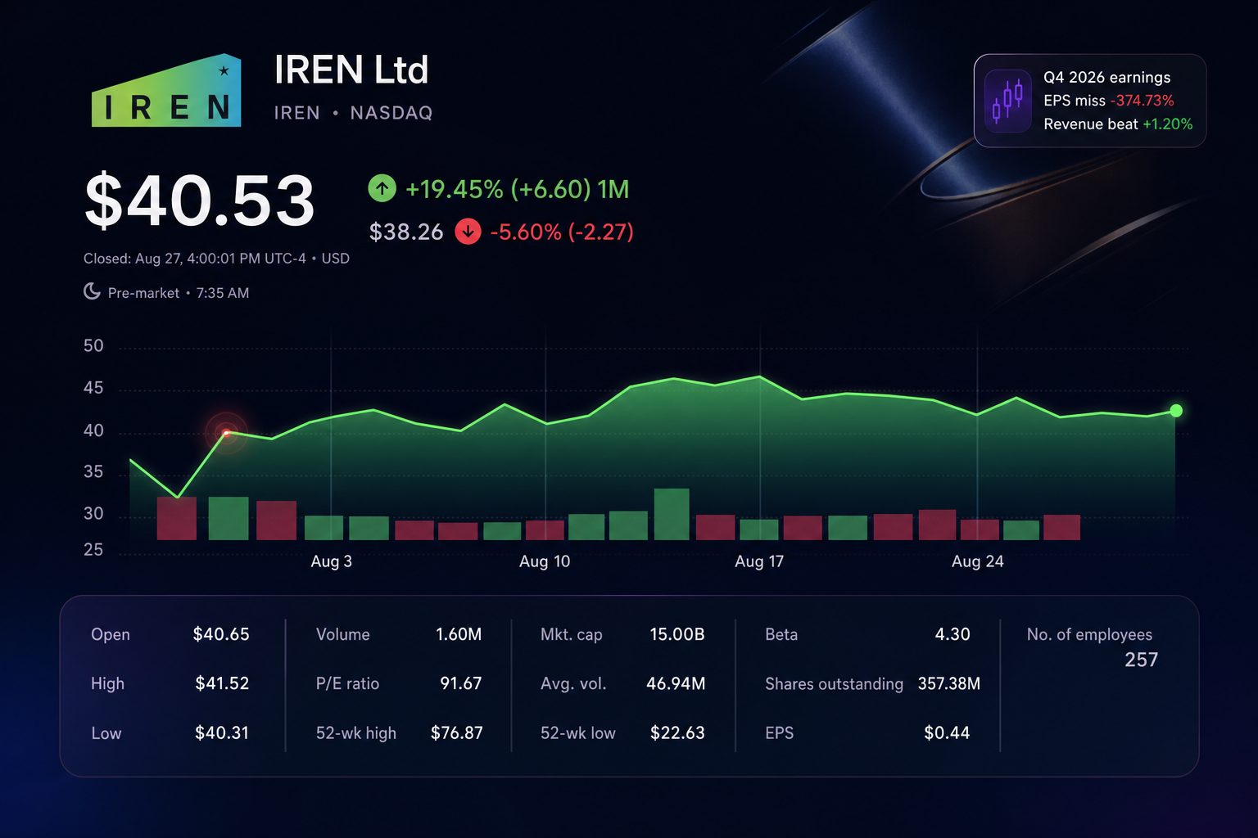Image resolution: width=1258 pixels, height=838 pixels.
Task: Click the $38.26 pre-market price
Action: 406,232
